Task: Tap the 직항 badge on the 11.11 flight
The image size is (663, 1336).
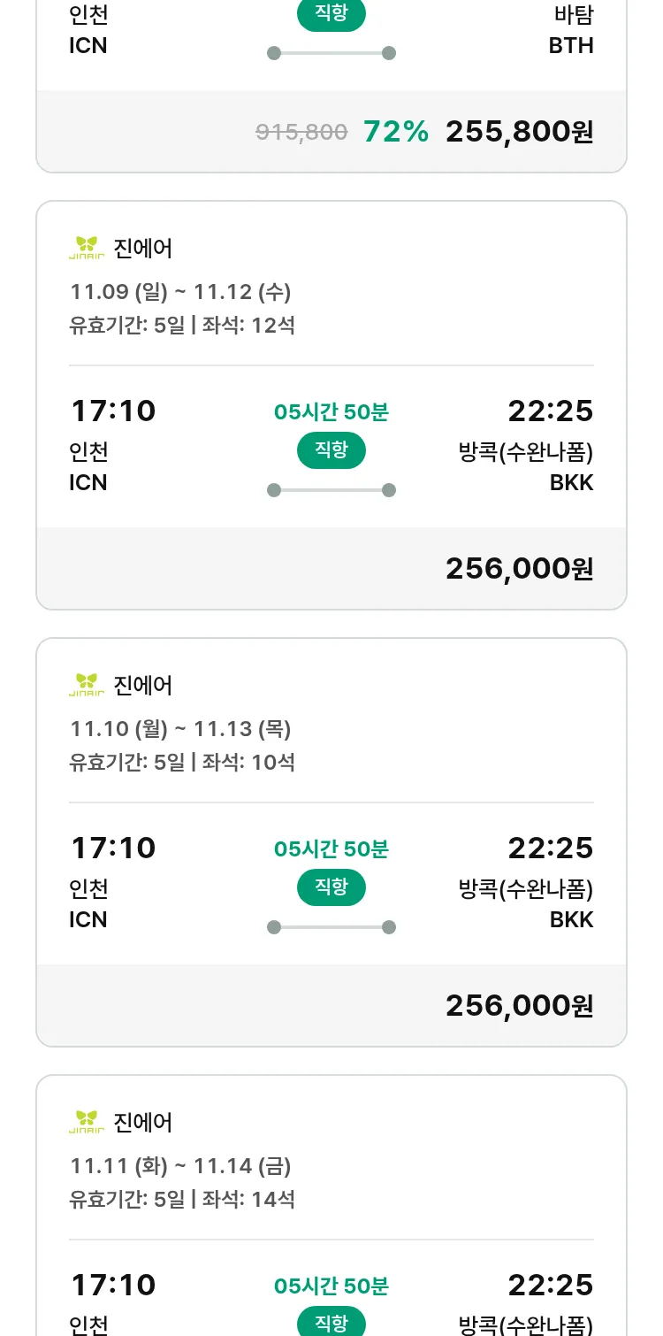Action: pos(331,1323)
